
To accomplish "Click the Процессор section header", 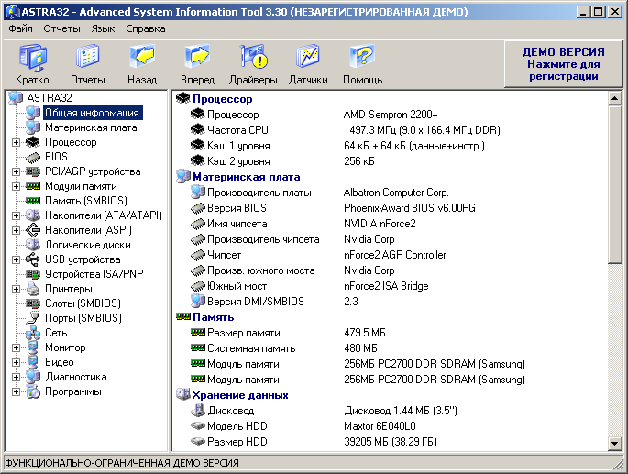I will tap(222, 99).
